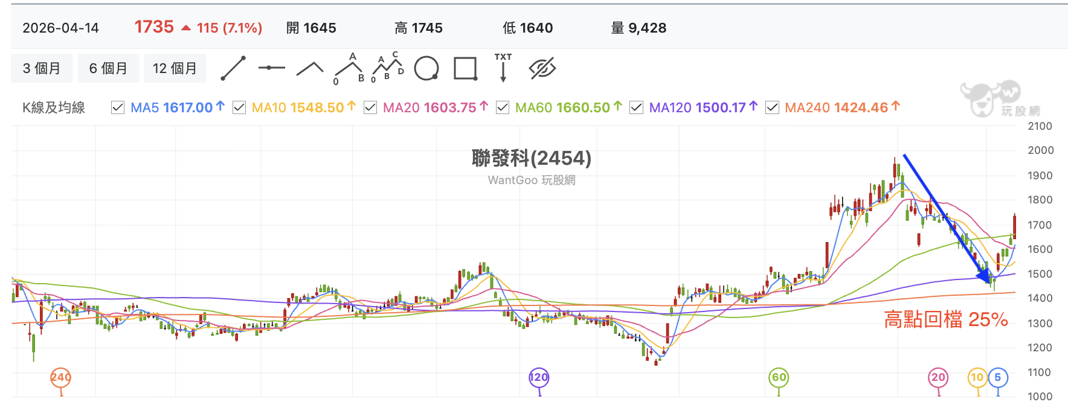
Task: Uncheck the MA5 moving average checkbox
Action: pos(118,107)
